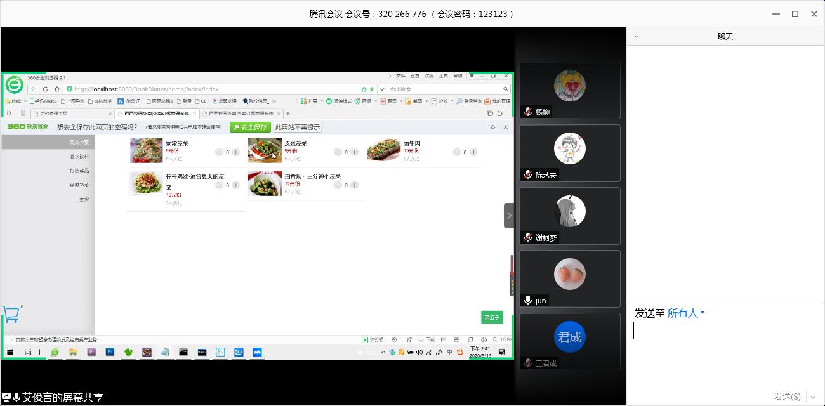Image resolution: width=825 pixels, height=406 pixels.
Task: Click 谢柯梦's muted microphone icon
Action: [527, 238]
